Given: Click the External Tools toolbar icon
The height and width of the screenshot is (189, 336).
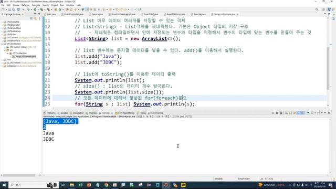Looking at the screenshot, I should [48, 9].
